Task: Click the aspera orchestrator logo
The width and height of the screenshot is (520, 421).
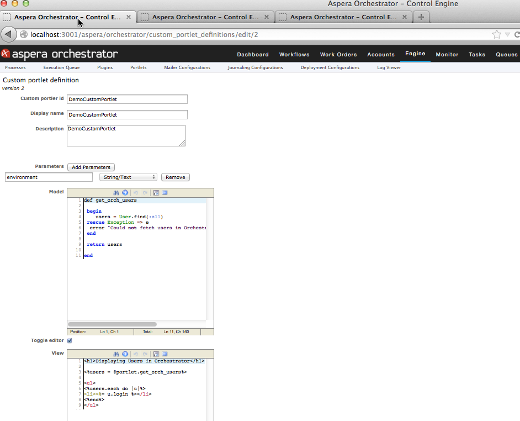Action: point(60,54)
